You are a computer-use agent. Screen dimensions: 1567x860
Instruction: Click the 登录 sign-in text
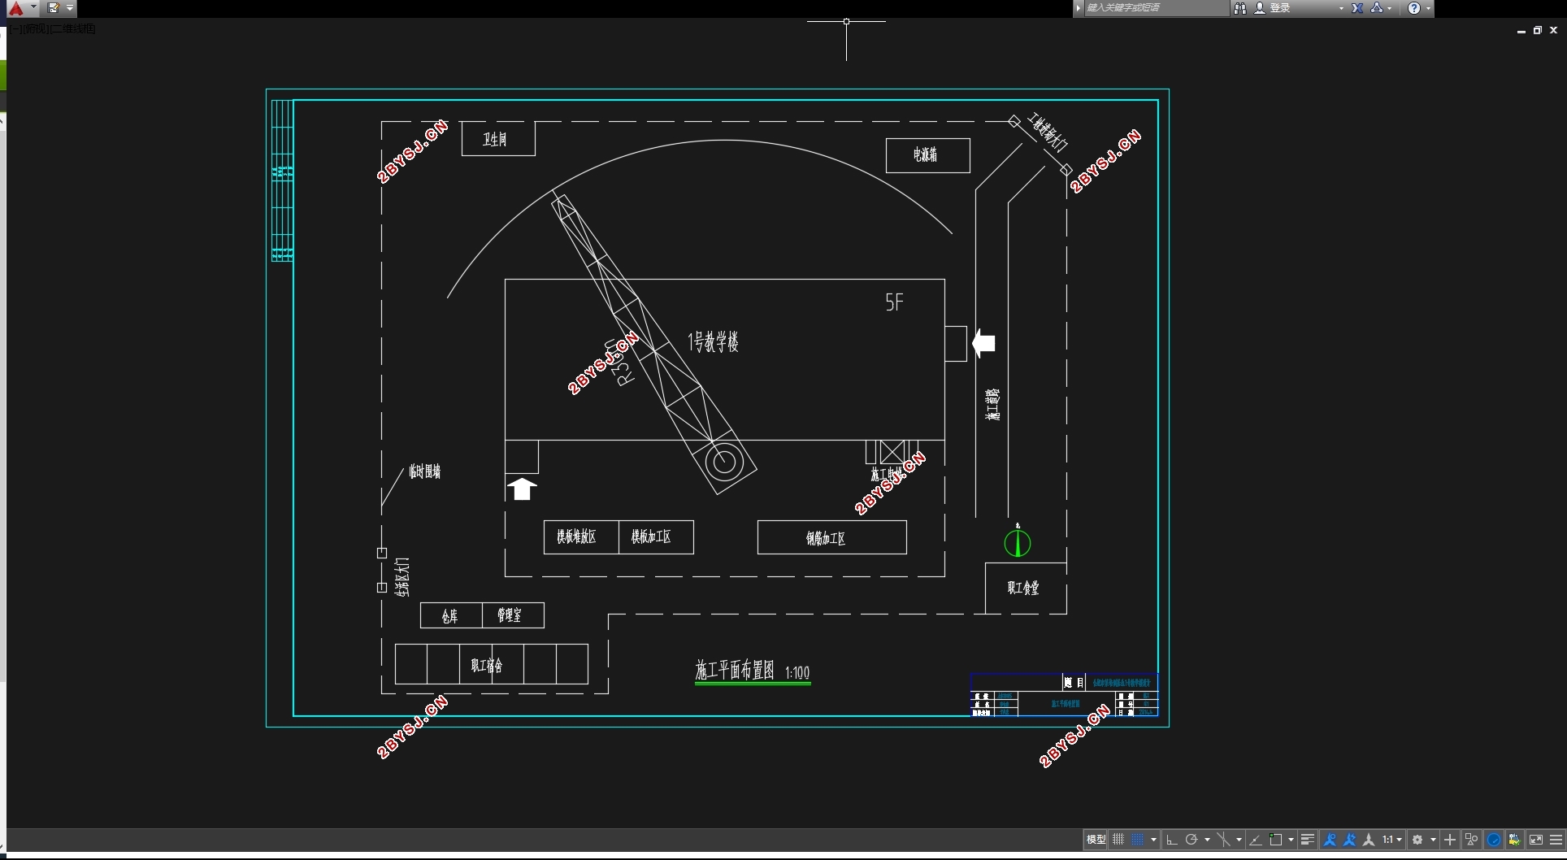coord(1280,8)
